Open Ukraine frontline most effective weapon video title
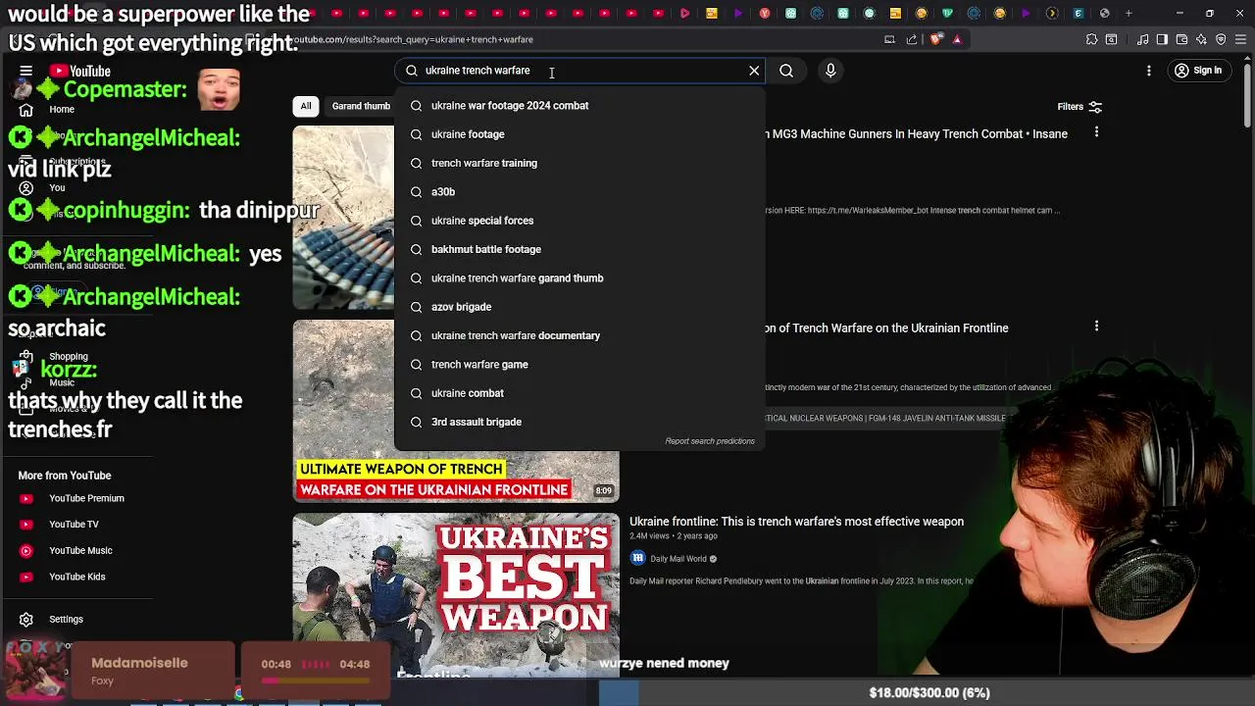1255x706 pixels. click(796, 522)
